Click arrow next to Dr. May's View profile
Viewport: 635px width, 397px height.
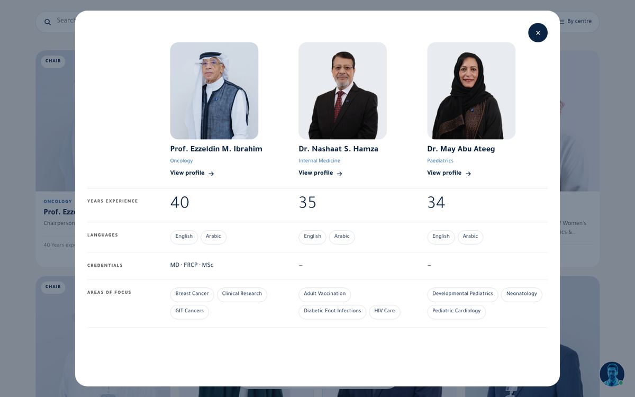point(468,174)
